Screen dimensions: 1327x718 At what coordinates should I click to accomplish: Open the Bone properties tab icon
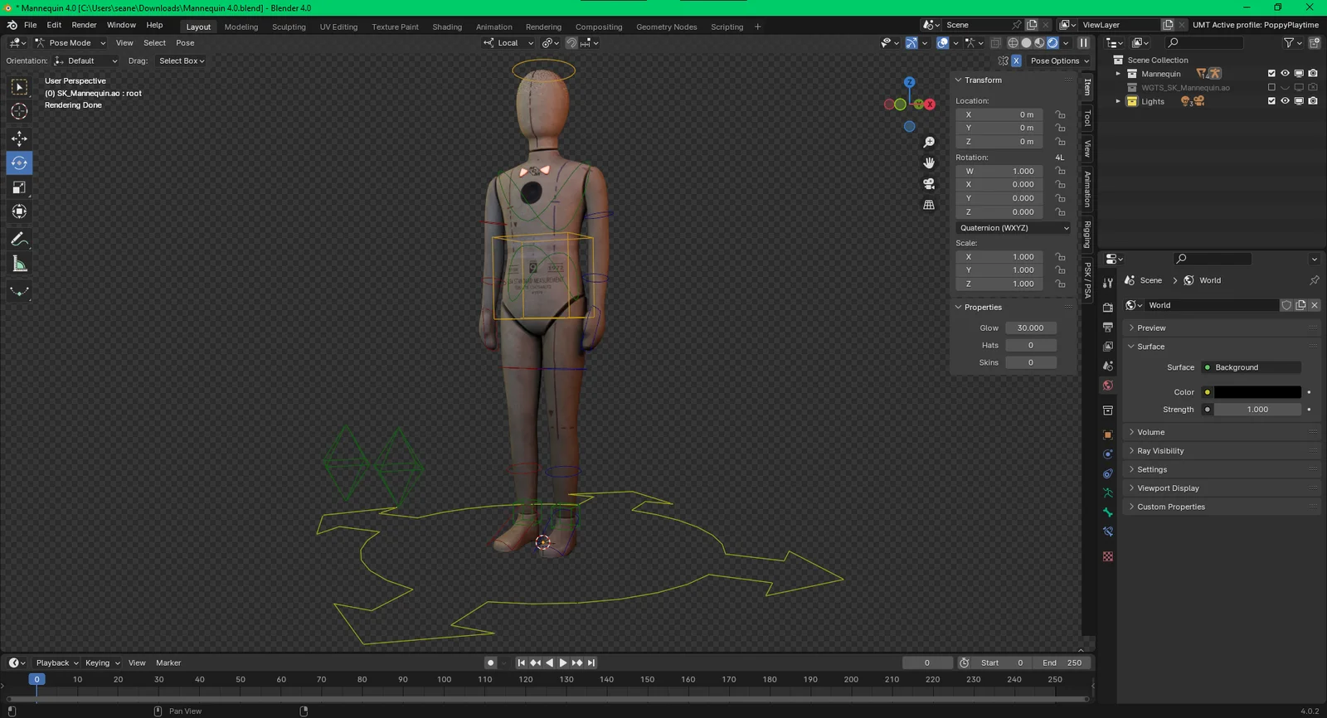1108,512
